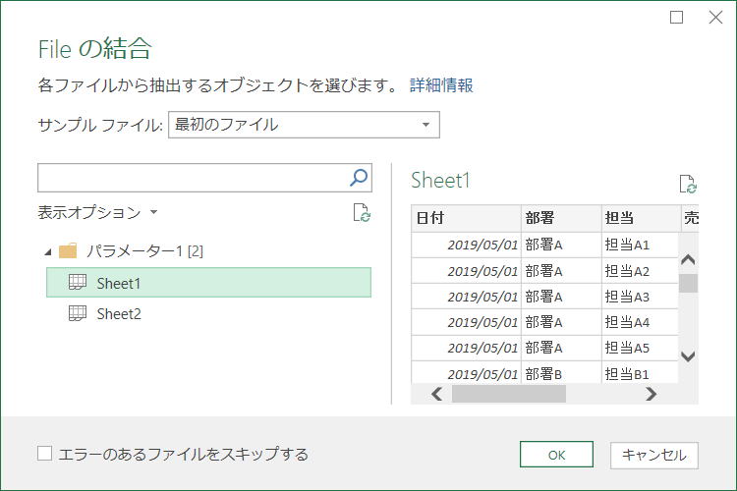Open the サンプル ファイル dropdown

tap(304, 125)
